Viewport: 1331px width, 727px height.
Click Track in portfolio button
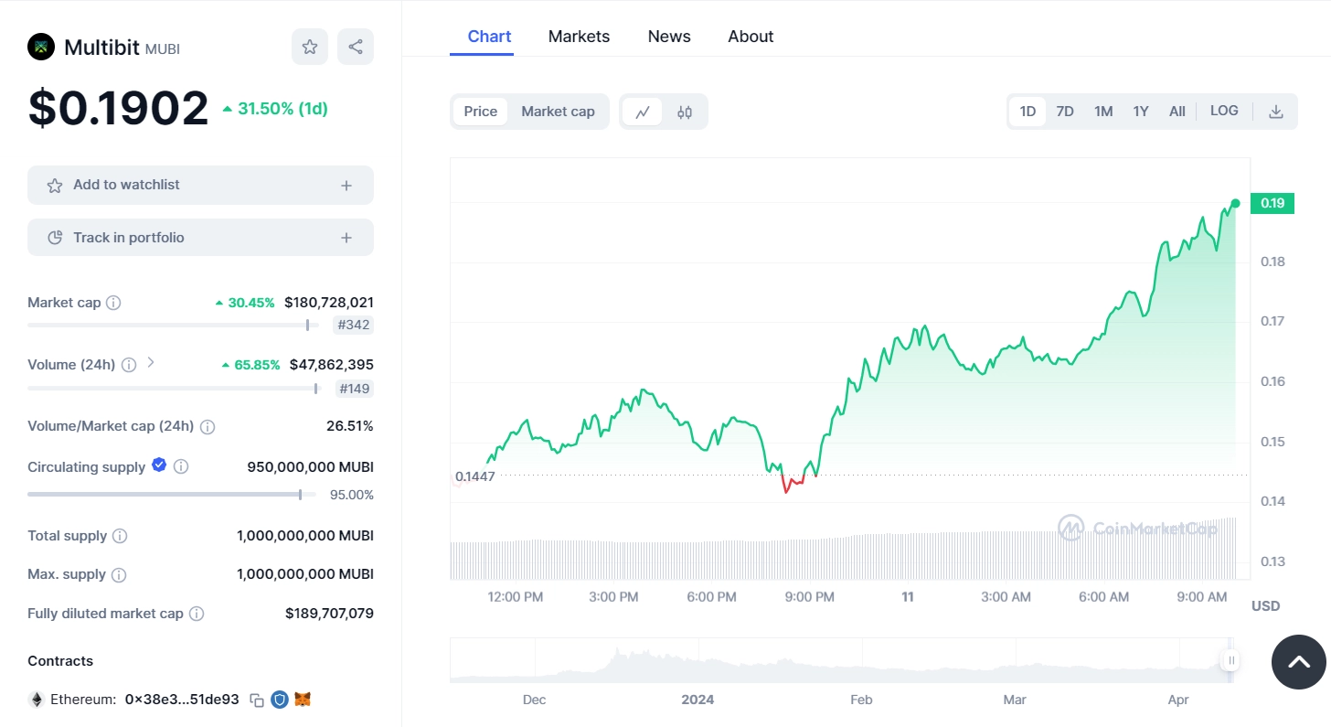coord(200,238)
